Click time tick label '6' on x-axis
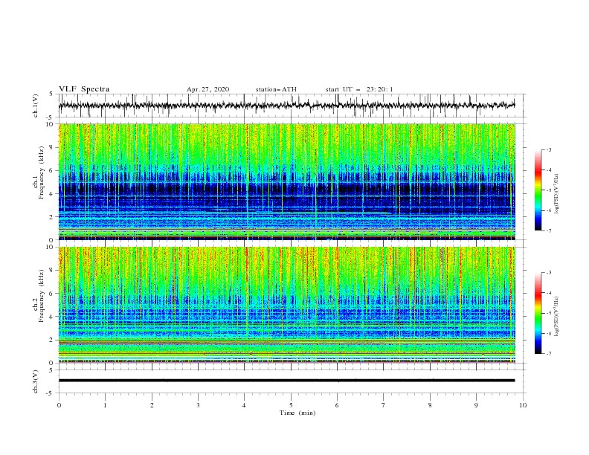This screenshot has width=589, height=455. pos(337,405)
